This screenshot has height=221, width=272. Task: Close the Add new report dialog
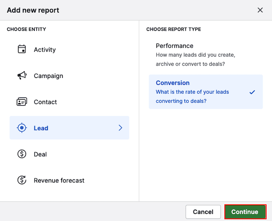click(260, 10)
